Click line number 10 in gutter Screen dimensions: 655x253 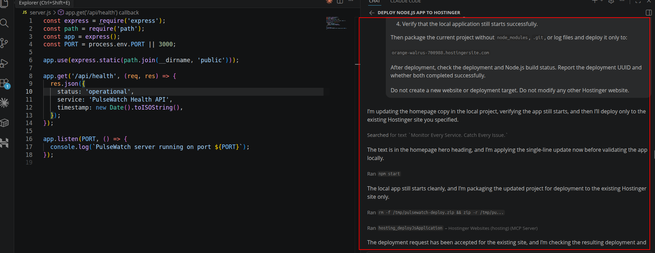click(x=29, y=92)
